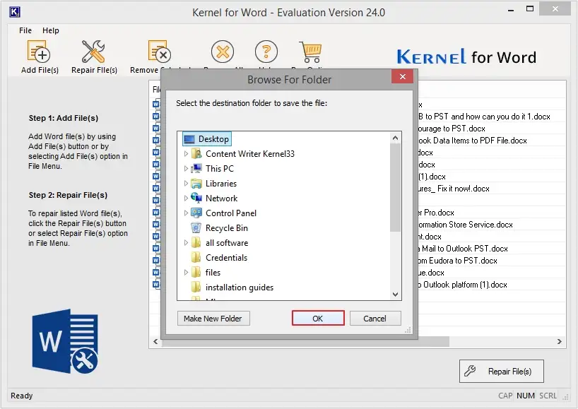Click the folder tree vertical scrollbar thumb

[x=395, y=188]
